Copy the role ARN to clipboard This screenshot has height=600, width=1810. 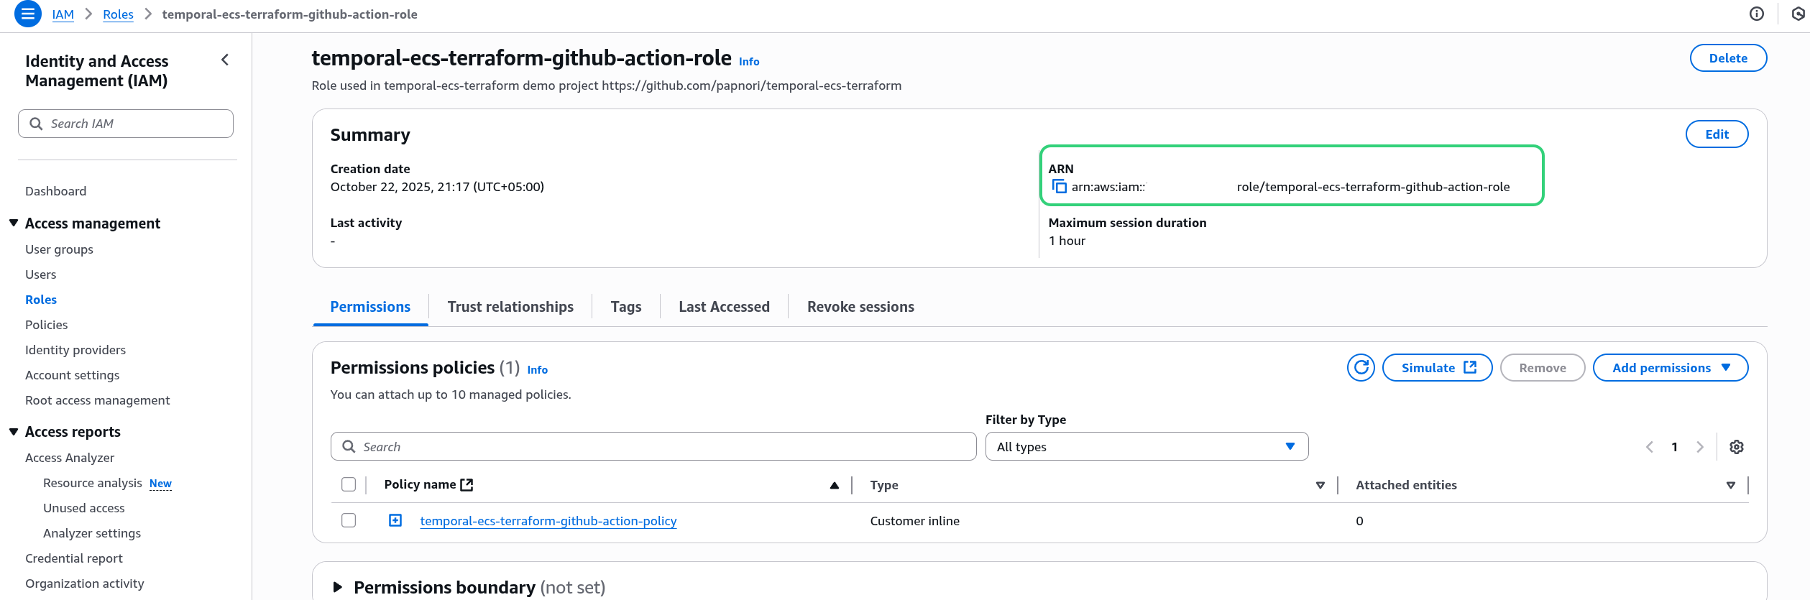tap(1059, 187)
